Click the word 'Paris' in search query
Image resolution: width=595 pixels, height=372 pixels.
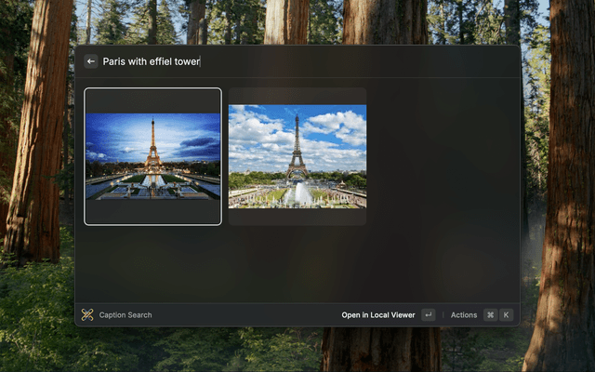(113, 61)
